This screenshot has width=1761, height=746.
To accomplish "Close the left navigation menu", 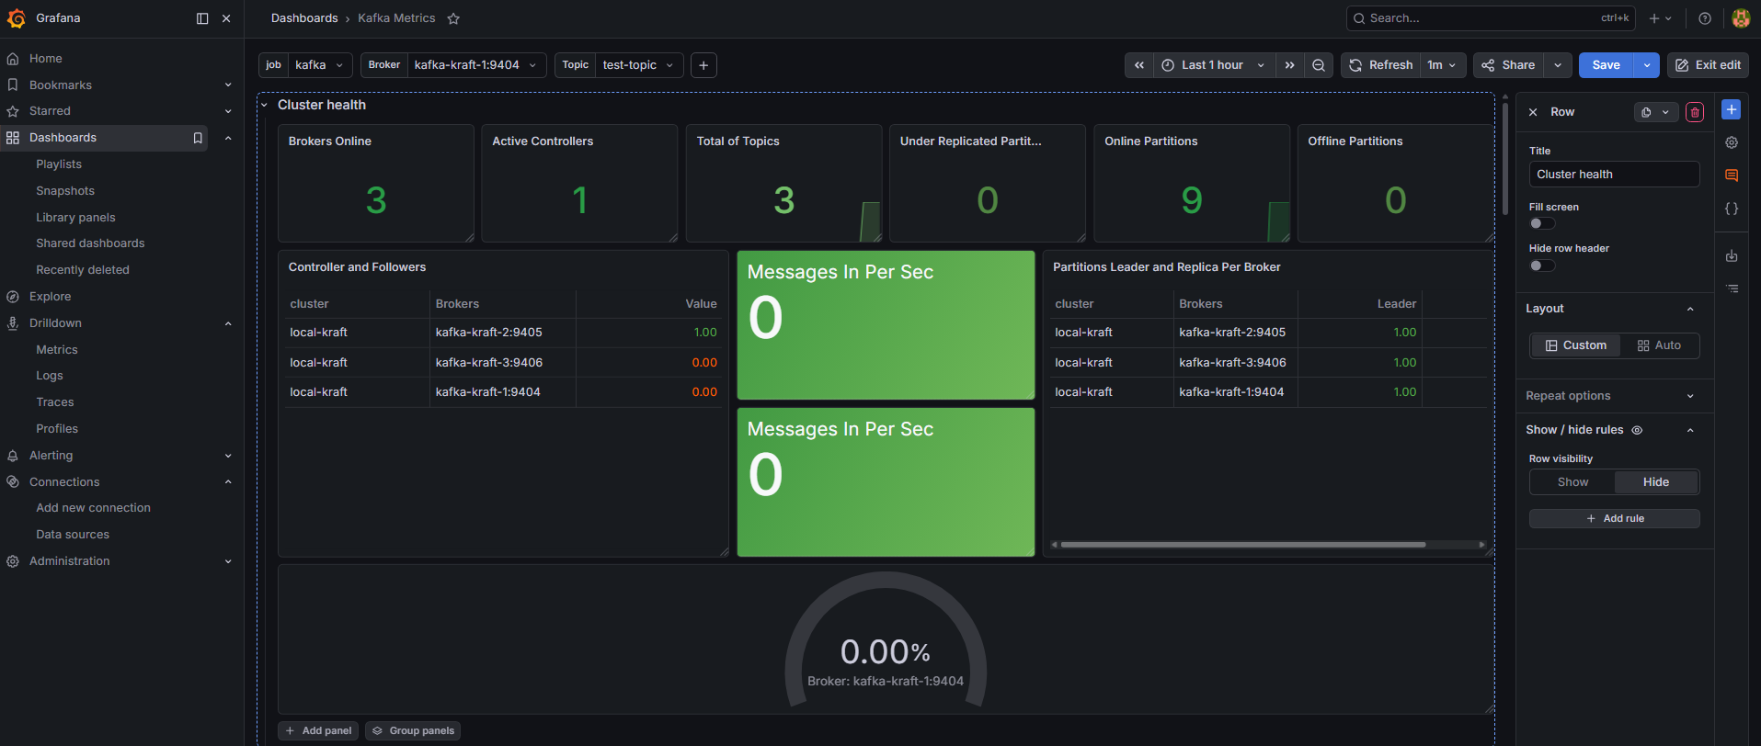I will (x=226, y=18).
